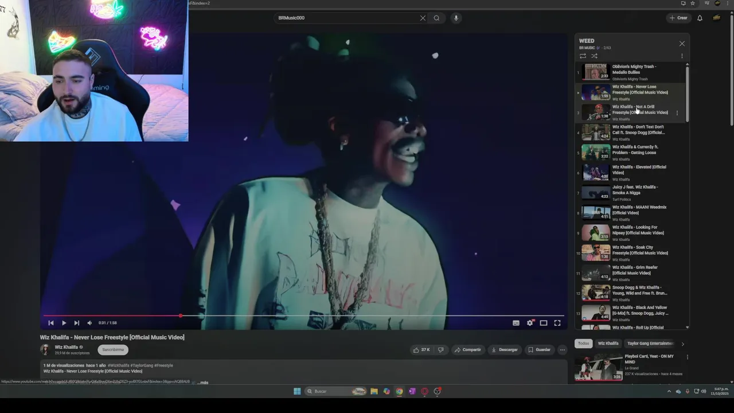Click the Descargar download button
This screenshot has height=413, width=734.
505,349
